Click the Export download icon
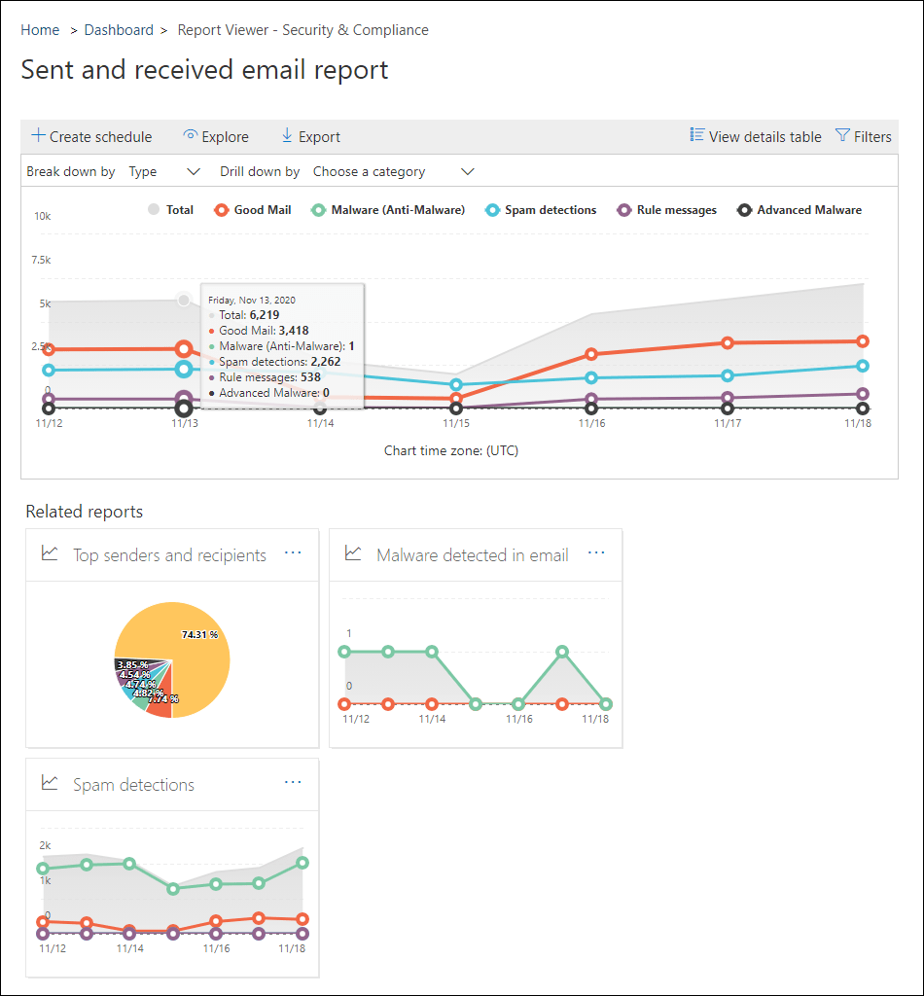Screen dimensions: 924x996 (285, 136)
